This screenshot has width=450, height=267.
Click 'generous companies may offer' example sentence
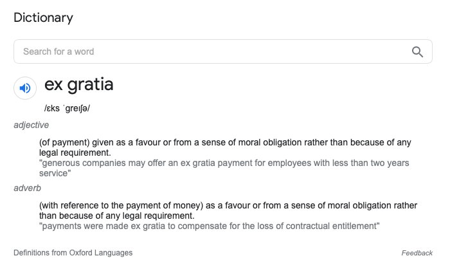(116, 163)
